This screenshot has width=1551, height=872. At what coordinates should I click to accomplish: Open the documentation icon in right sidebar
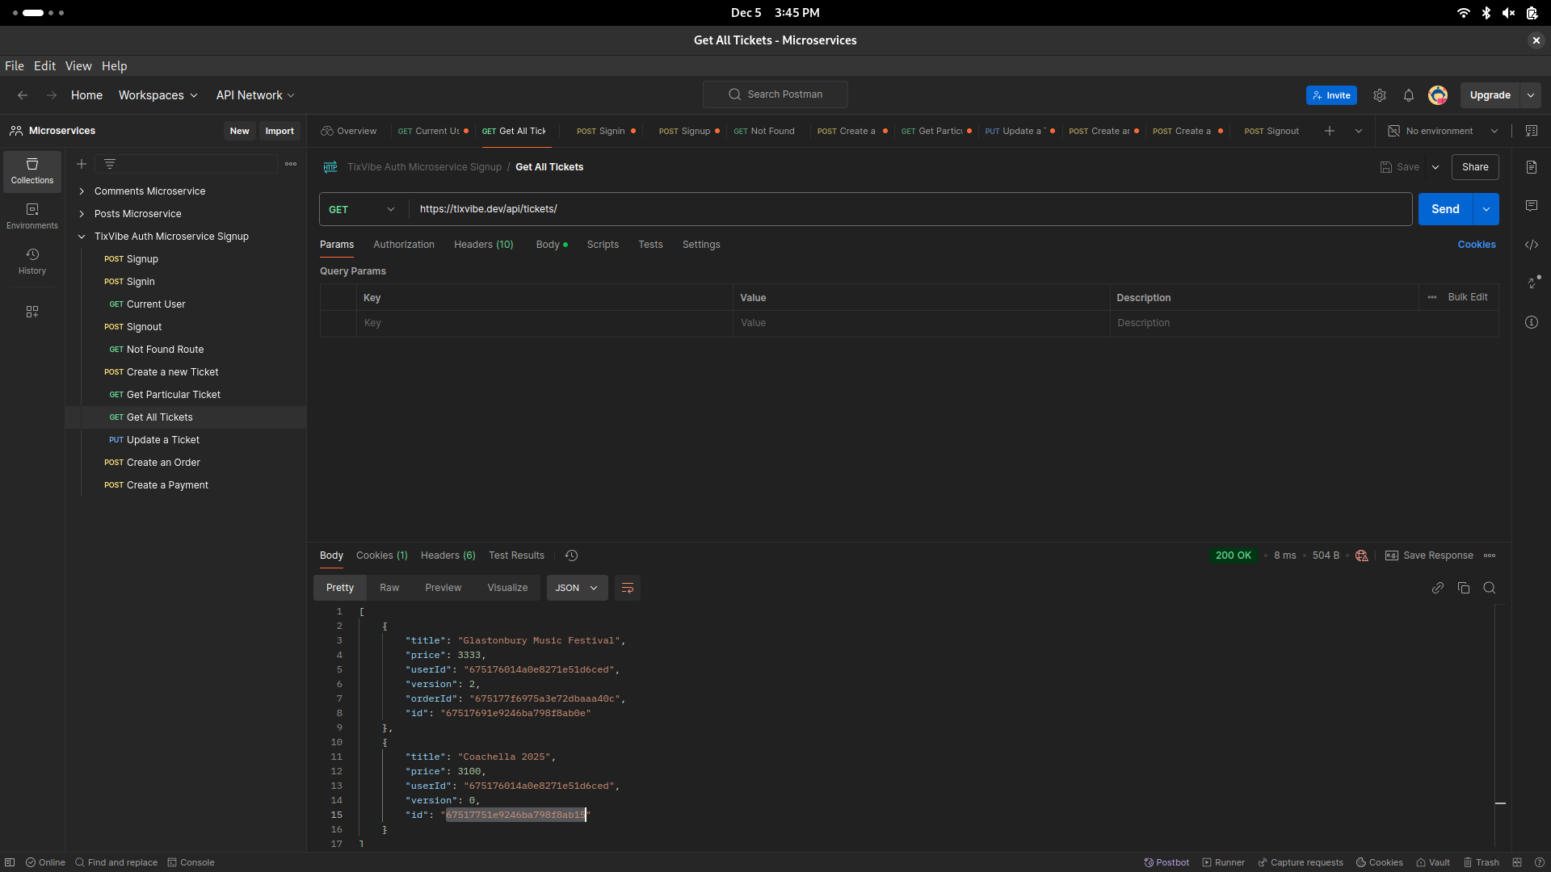pyautogui.click(x=1532, y=167)
